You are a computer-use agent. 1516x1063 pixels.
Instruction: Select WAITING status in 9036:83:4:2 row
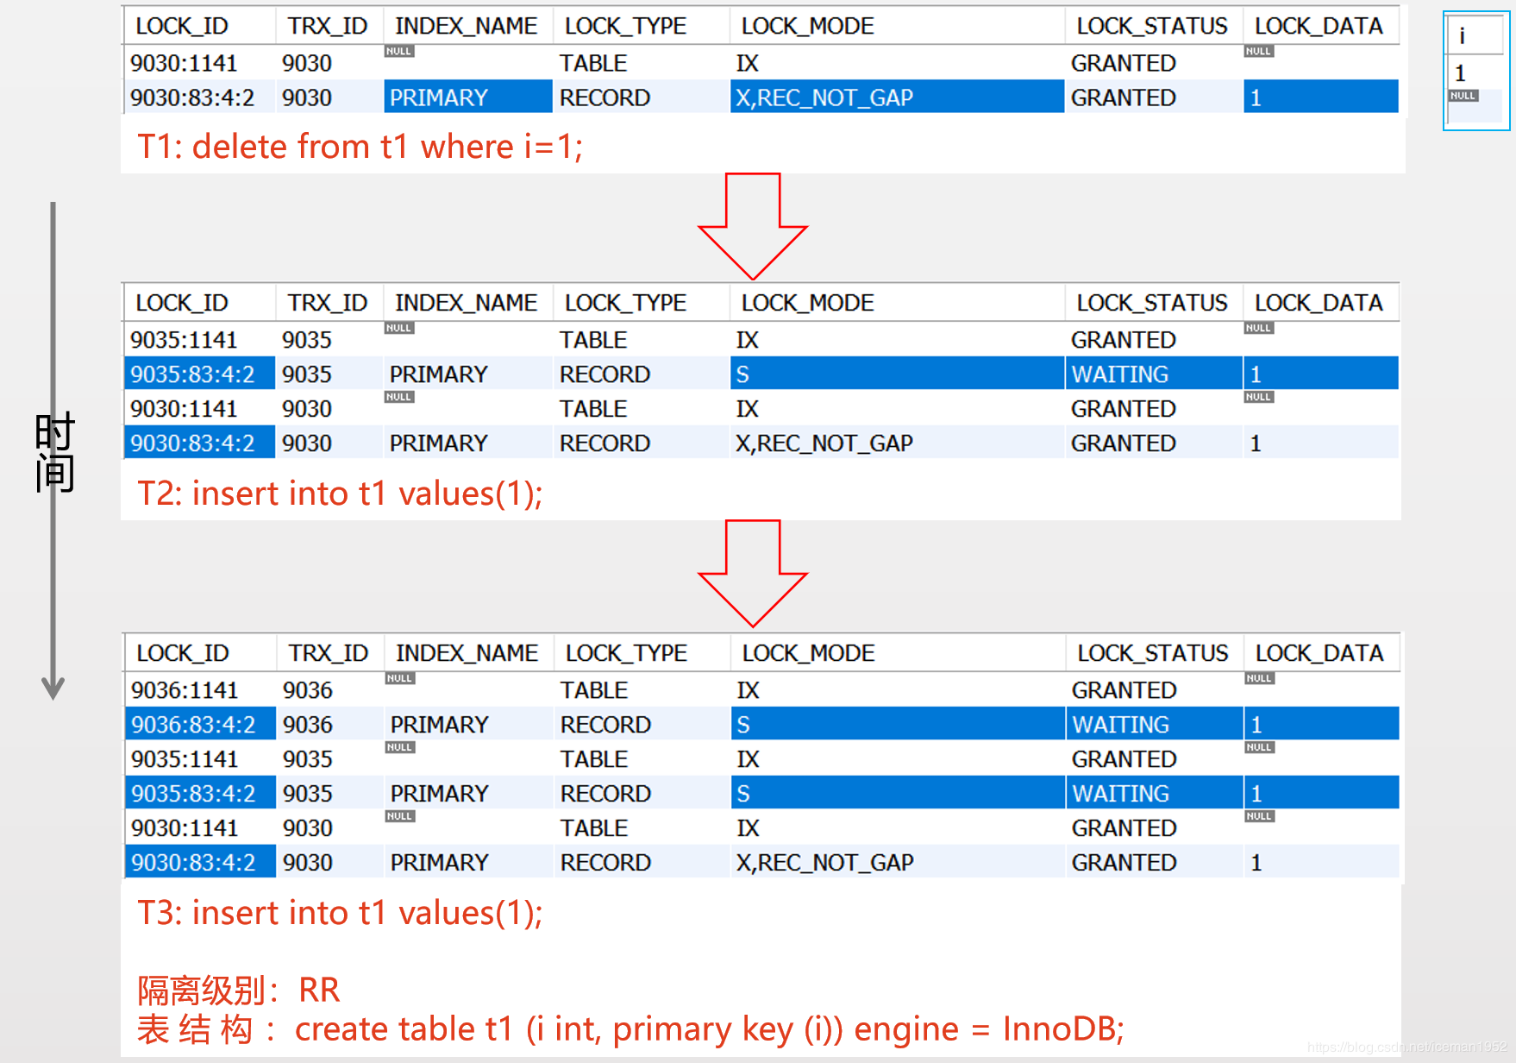[x=1154, y=724]
